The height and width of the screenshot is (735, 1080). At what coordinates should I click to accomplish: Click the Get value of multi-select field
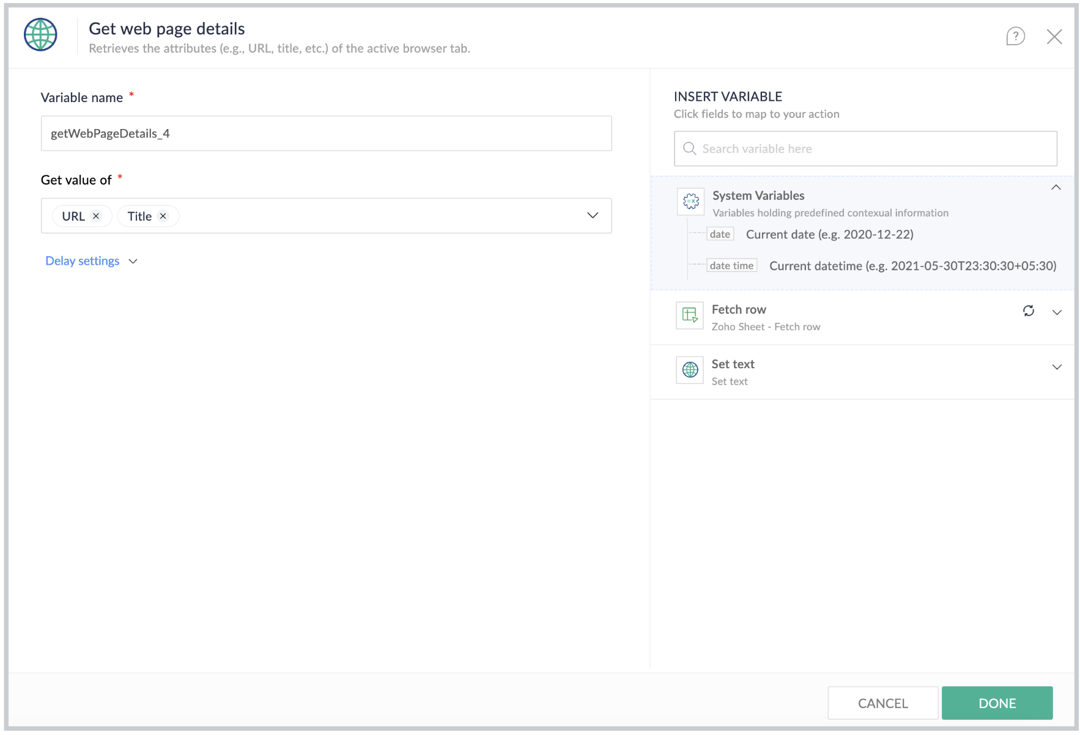(327, 215)
